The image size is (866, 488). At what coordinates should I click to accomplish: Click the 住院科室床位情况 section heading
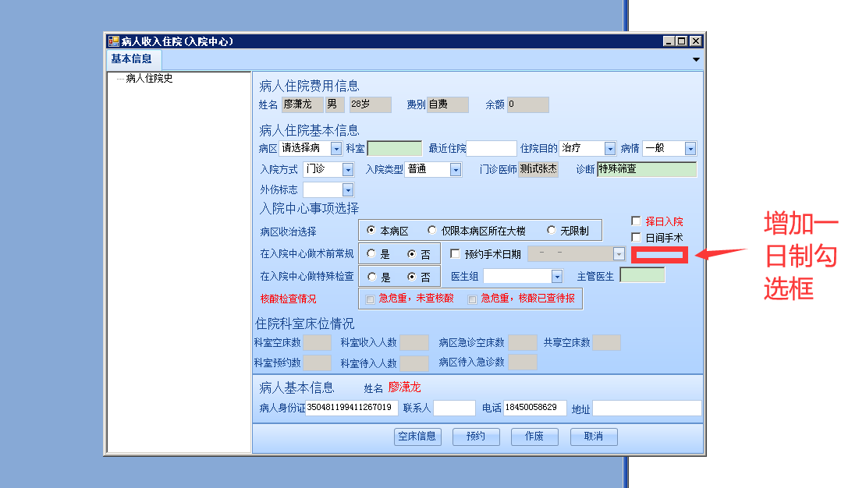pos(305,324)
